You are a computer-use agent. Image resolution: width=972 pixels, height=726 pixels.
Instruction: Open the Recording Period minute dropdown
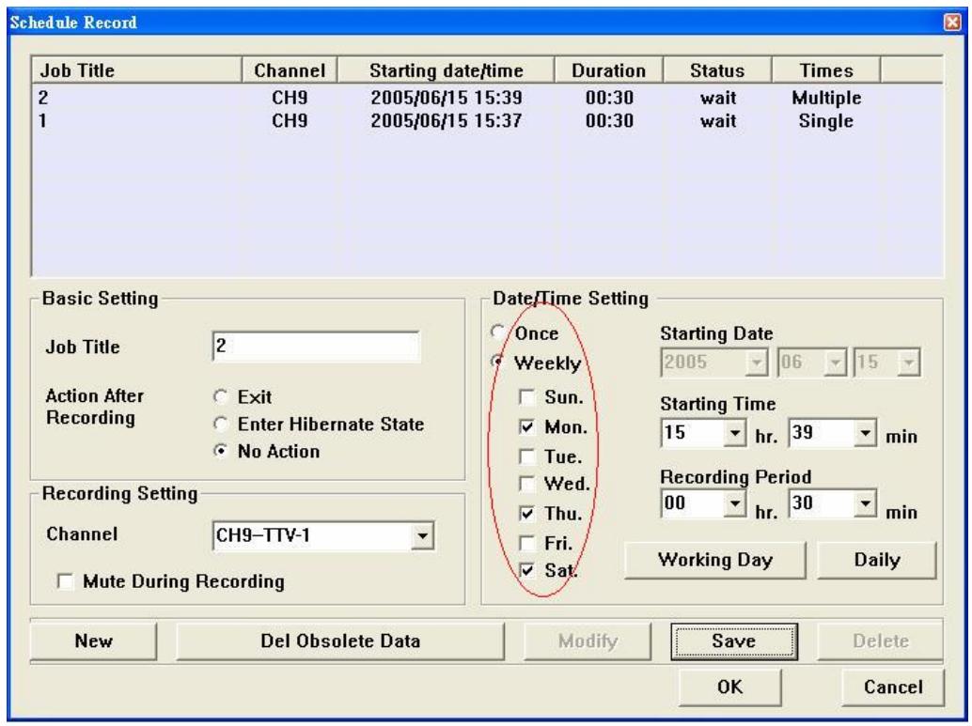[865, 503]
